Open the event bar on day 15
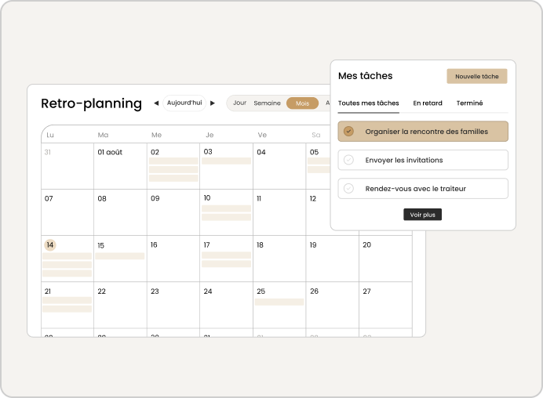The width and height of the screenshot is (543, 398). (x=120, y=256)
